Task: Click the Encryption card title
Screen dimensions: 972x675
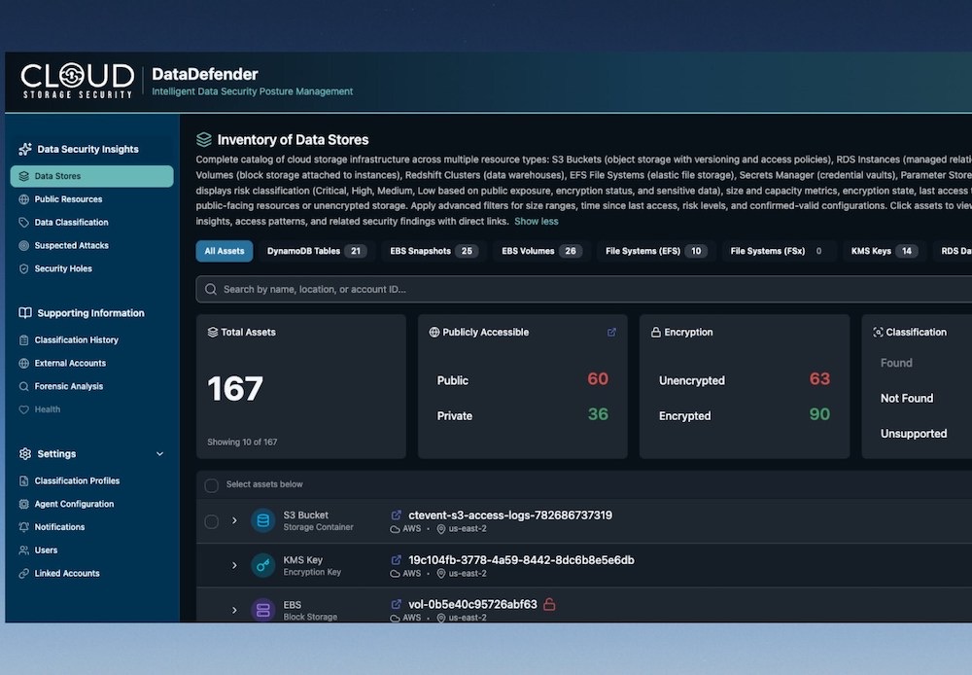Action: coord(688,332)
